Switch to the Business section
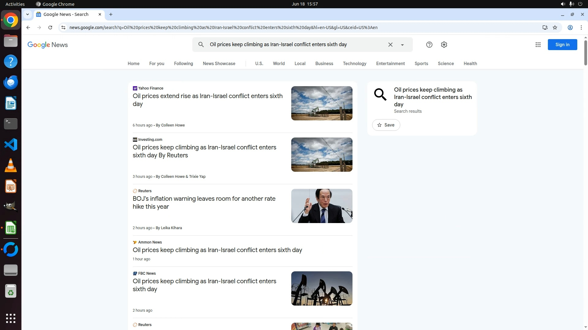 point(324,64)
